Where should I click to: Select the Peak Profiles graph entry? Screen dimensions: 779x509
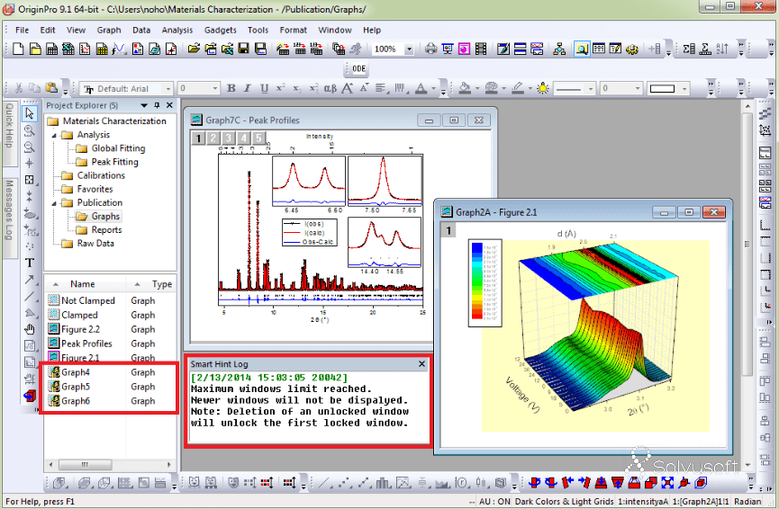[86, 344]
